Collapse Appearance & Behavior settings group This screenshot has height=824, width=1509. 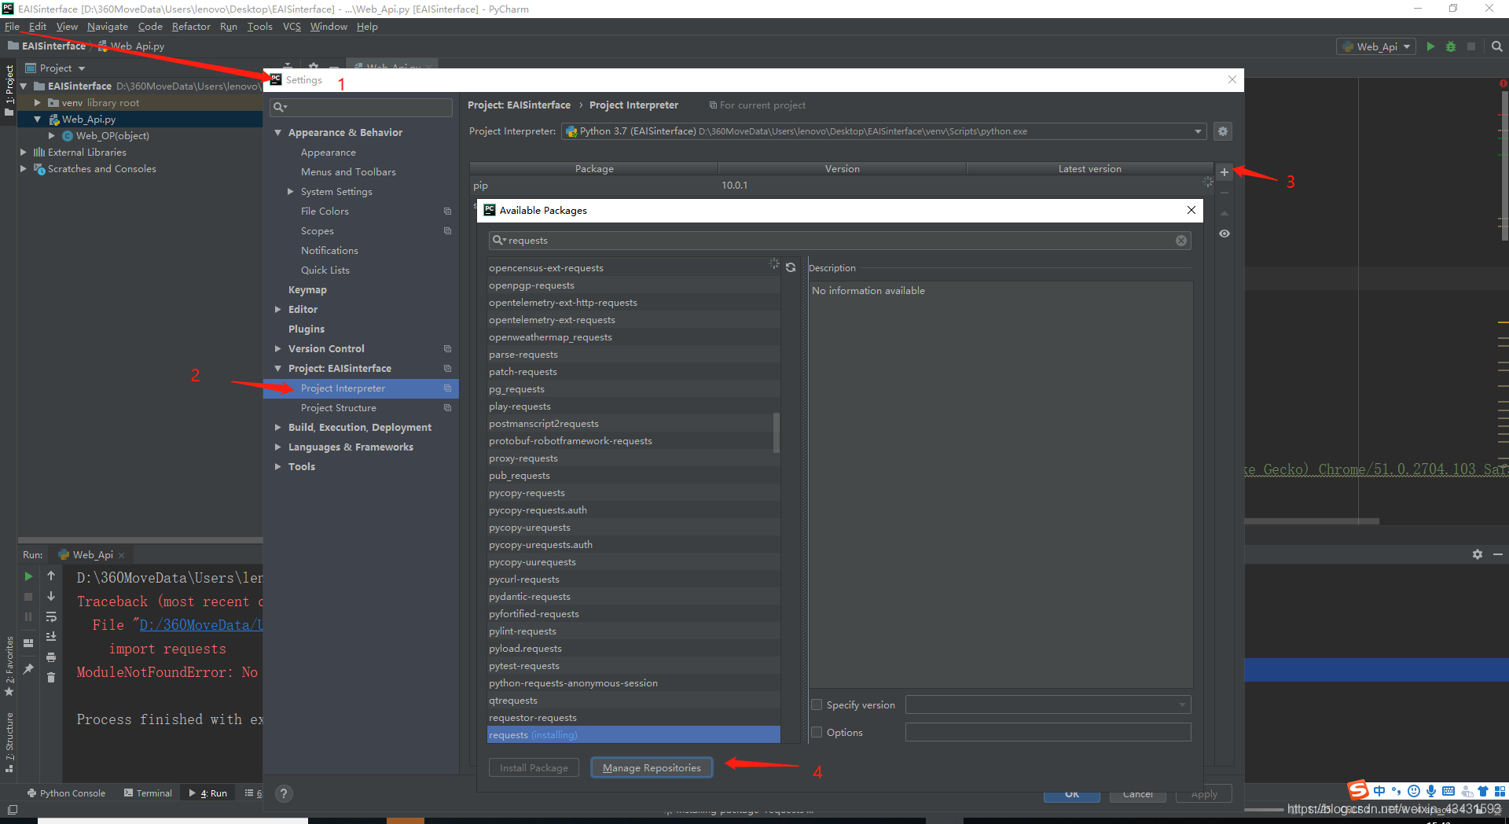pyautogui.click(x=277, y=133)
